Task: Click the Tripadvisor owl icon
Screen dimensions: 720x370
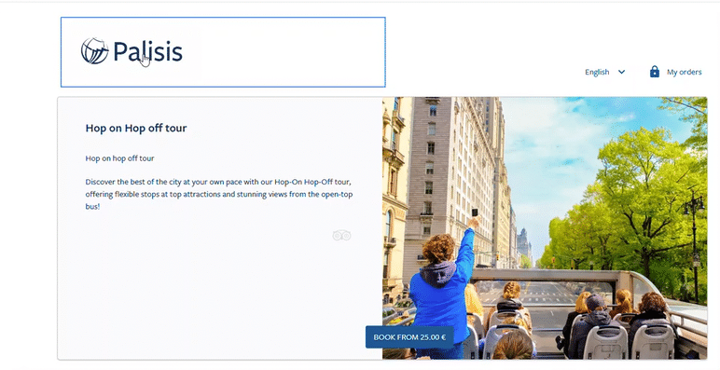Action: click(341, 236)
